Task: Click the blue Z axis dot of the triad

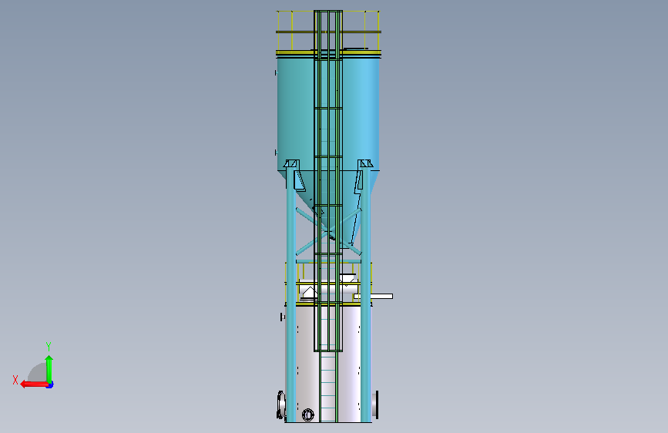Action: 50,384
